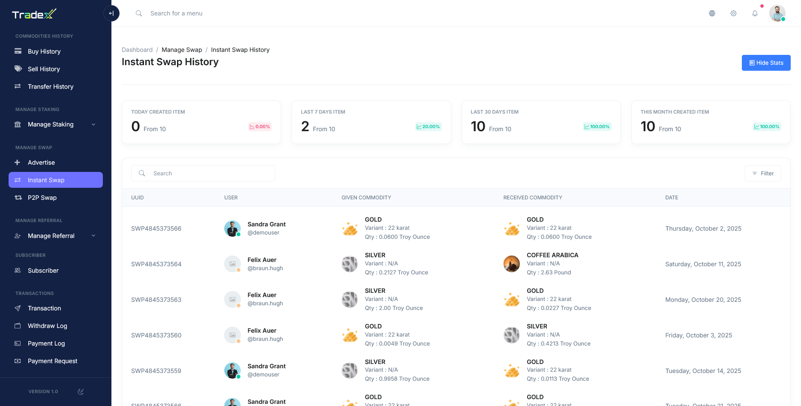Image resolution: width=801 pixels, height=406 pixels.
Task: Open the language globe icon
Action: (x=712, y=13)
